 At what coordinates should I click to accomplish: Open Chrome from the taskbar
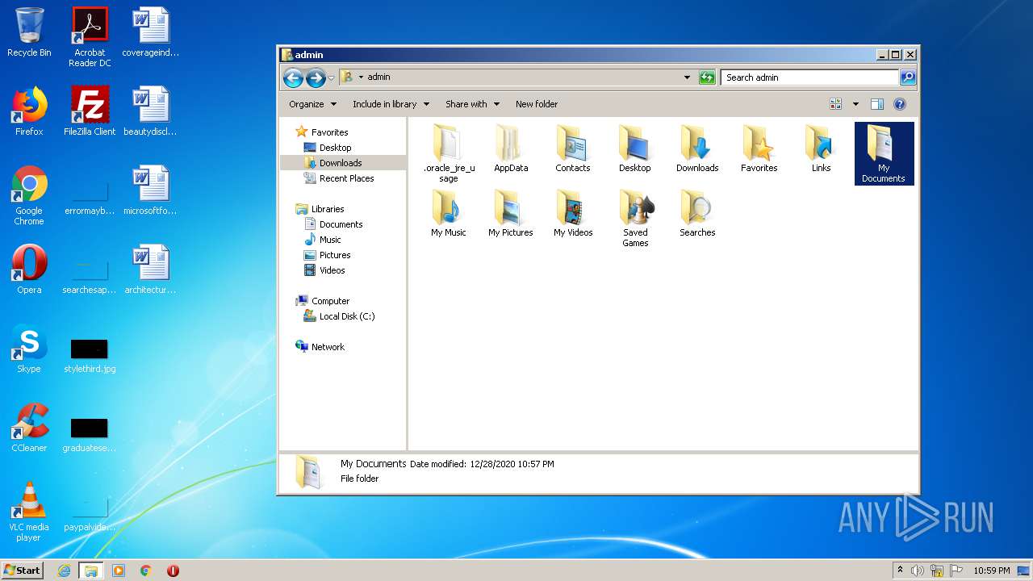point(145,571)
